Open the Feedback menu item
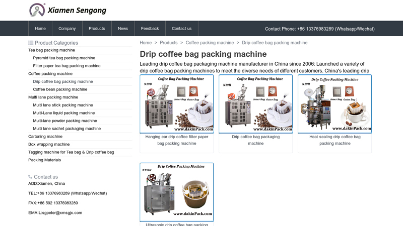 pyautogui.click(x=150, y=29)
